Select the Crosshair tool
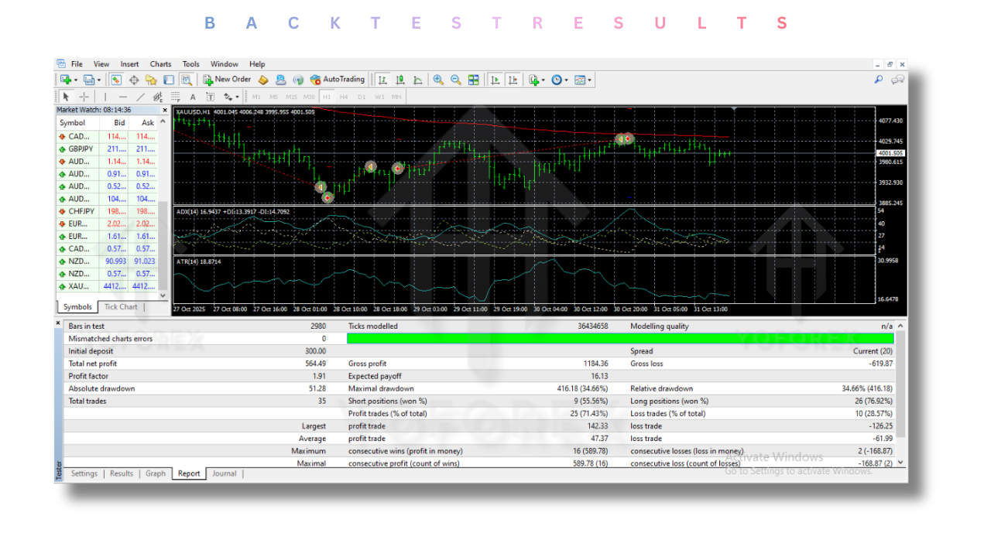The image size is (991, 557). [84, 96]
